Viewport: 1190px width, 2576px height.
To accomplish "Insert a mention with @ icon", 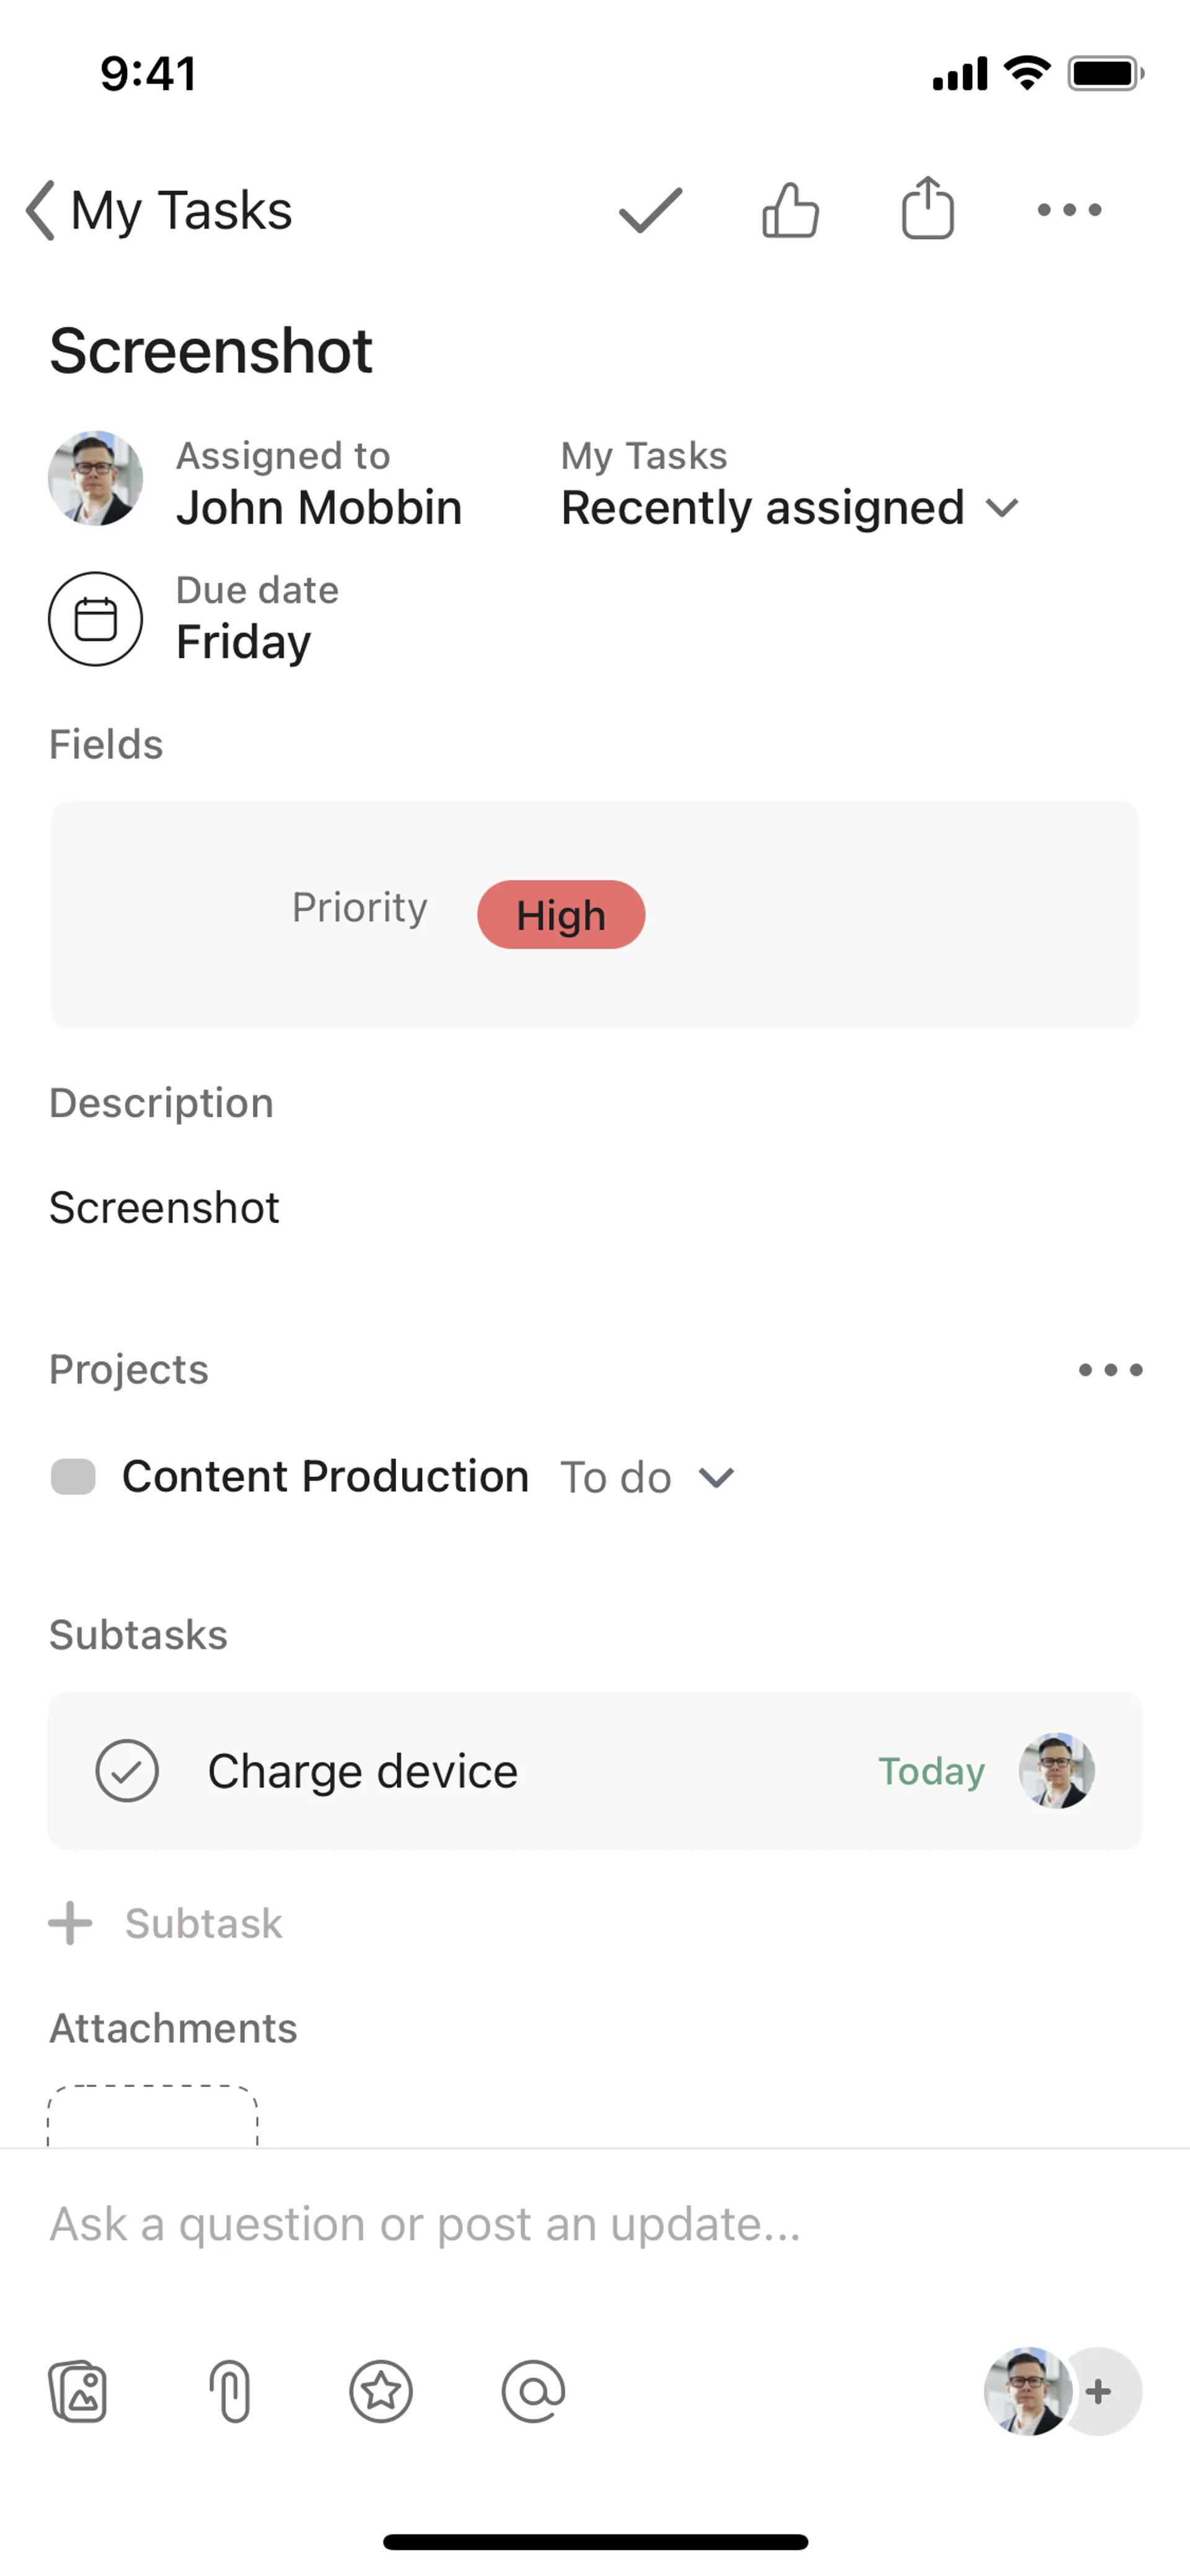I will [x=533, y=2391].
